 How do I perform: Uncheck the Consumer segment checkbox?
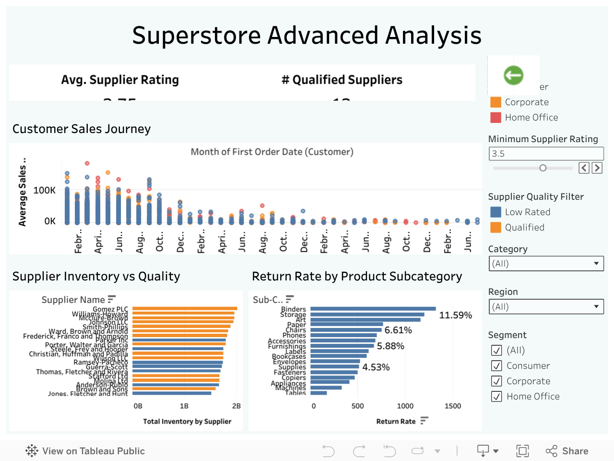[497, 365]
